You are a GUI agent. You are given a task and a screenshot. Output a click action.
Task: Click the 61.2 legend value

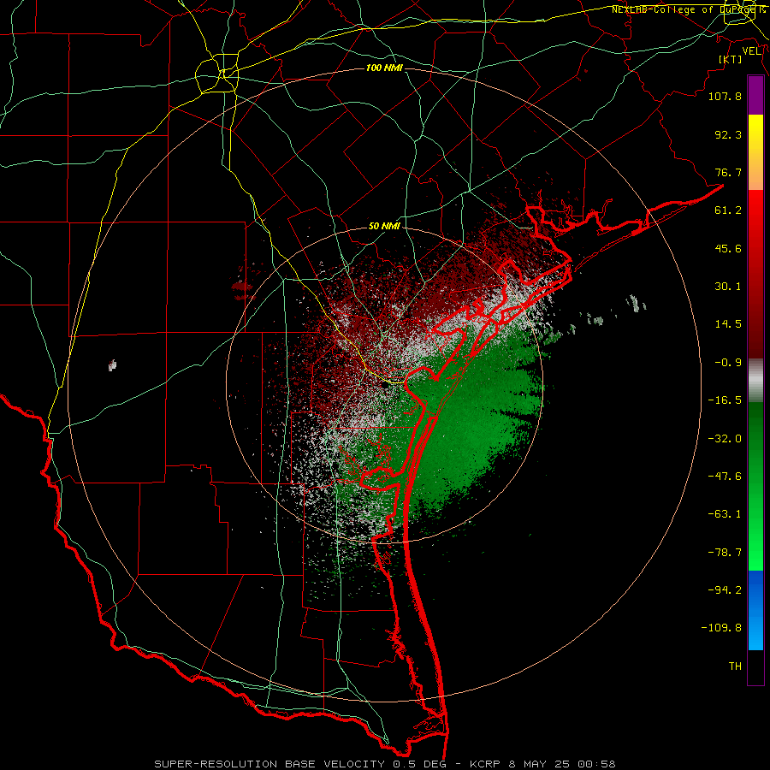tap(728, 210)
